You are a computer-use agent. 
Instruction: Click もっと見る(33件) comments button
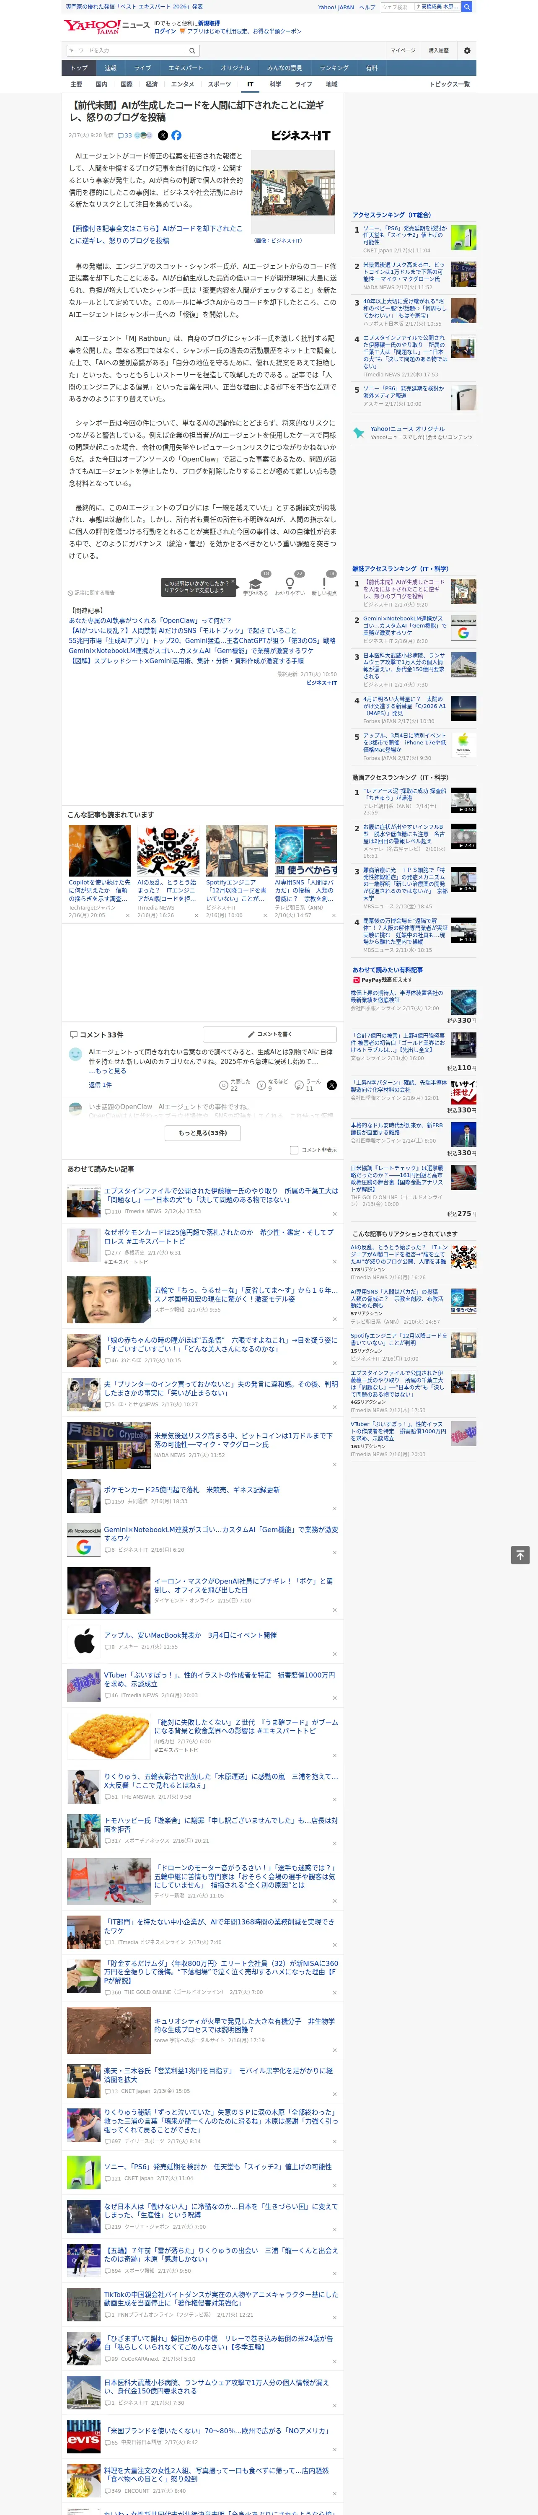coord(203,1133)
